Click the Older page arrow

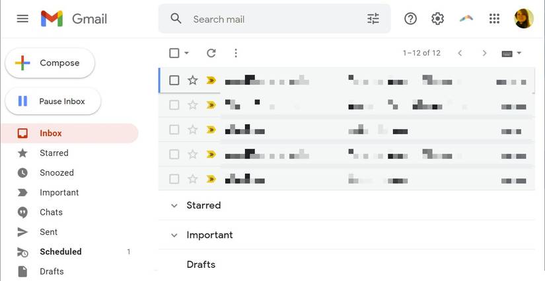(x=484, y=53)
